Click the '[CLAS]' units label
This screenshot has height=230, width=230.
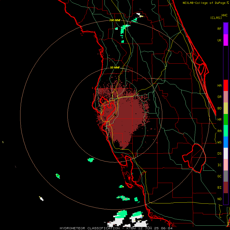coord(216,18)
